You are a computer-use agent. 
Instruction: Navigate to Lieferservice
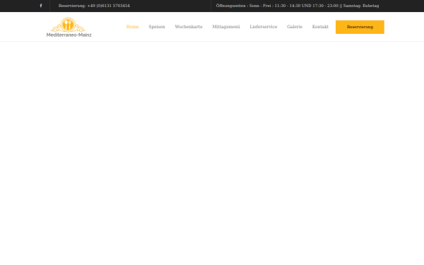coord(264,27)
